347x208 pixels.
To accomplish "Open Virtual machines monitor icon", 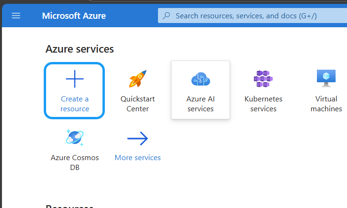I will pyautogui.click(x=326, y=78).
